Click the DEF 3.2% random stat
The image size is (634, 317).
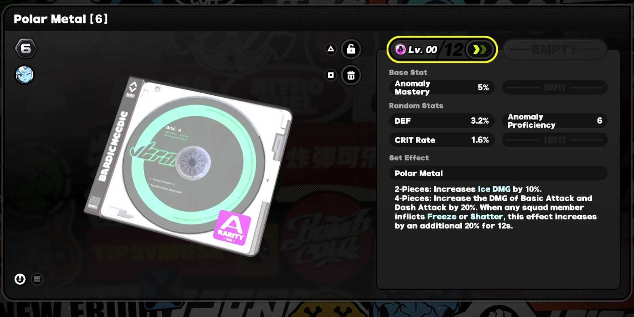point(441,121)
